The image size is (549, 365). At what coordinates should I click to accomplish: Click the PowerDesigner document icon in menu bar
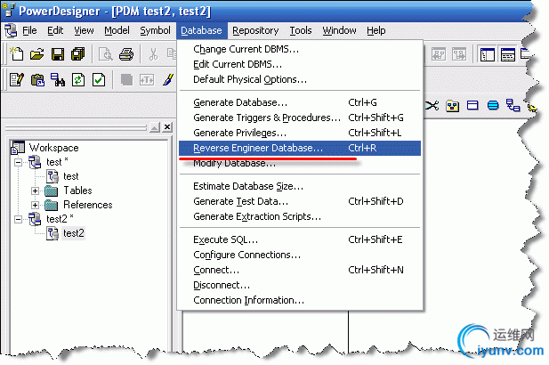[11, 30]
